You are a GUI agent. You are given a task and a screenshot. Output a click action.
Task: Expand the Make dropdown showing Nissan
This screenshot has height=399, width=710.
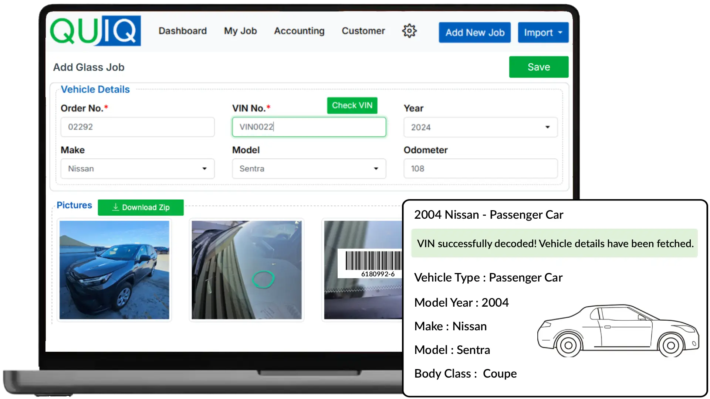pyautogui.click(x=137, y=169)
